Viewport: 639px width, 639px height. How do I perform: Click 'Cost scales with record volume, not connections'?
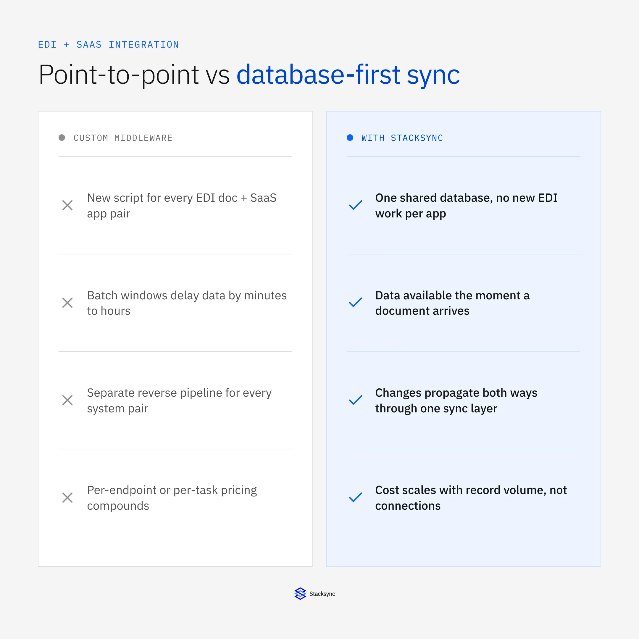pyautogui.click(x=471, y=498)
